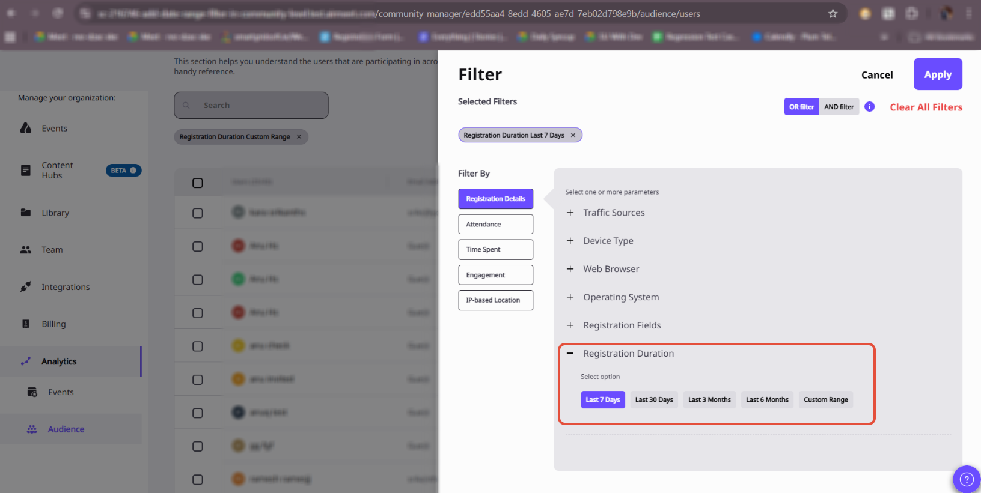Open the Engagement filter category
This screenshot has width=981, height=493.
(495, 275)
